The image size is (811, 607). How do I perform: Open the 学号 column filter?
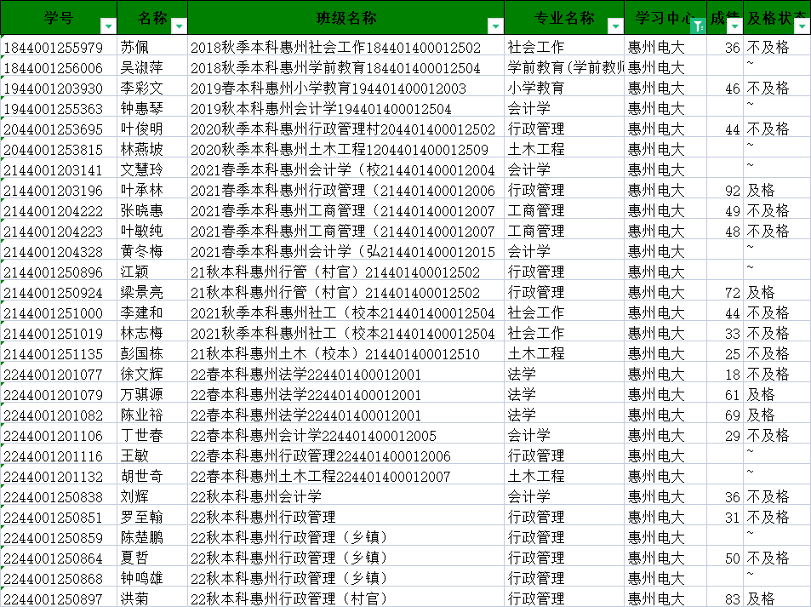(x=107, y=25)
